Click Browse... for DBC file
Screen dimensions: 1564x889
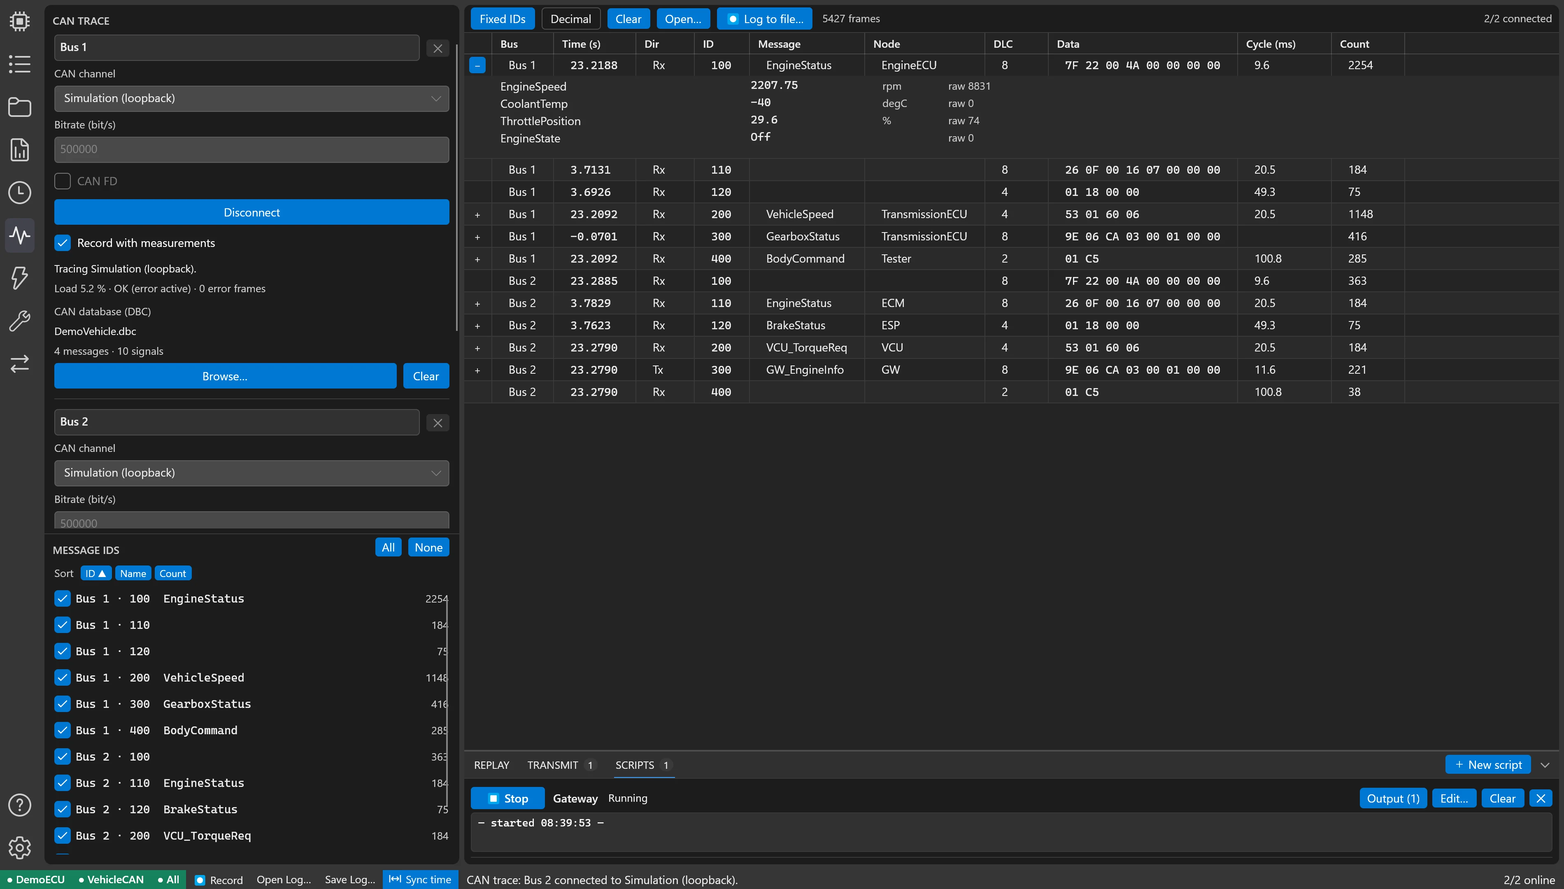(x=225, y=376)
